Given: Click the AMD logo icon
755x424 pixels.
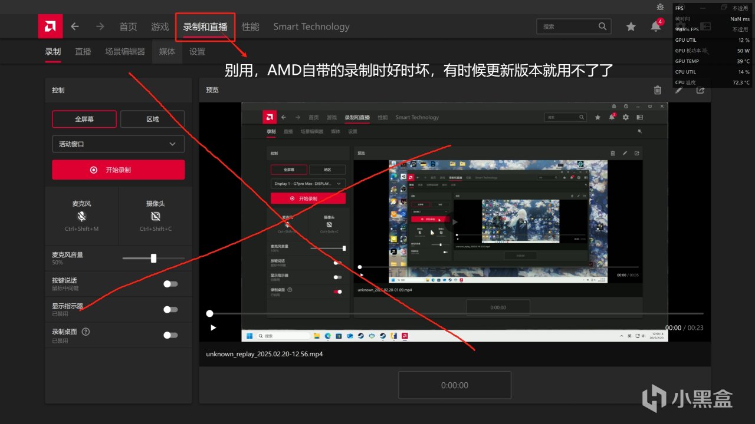Looking at the screenshot, I should [50, 26].
